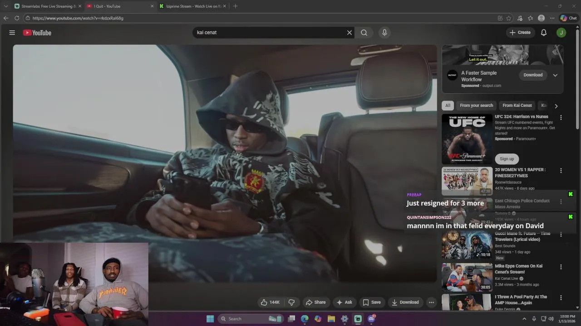
Task: Select the 'From your search' chip
Action: [x=476, y=105]
